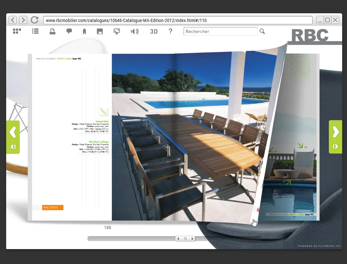Screen dimensions: 347x264
Task: Go to the previous page
Action: 13,132
